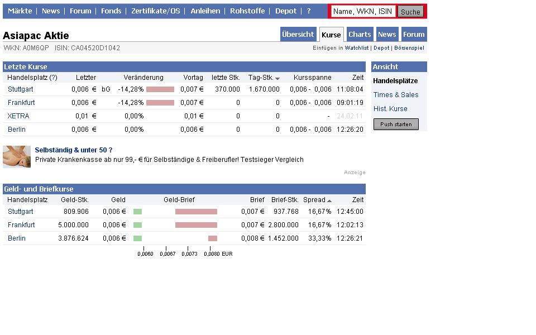
Task: Switch to the Übersicht tab
Action: [298, 34]
